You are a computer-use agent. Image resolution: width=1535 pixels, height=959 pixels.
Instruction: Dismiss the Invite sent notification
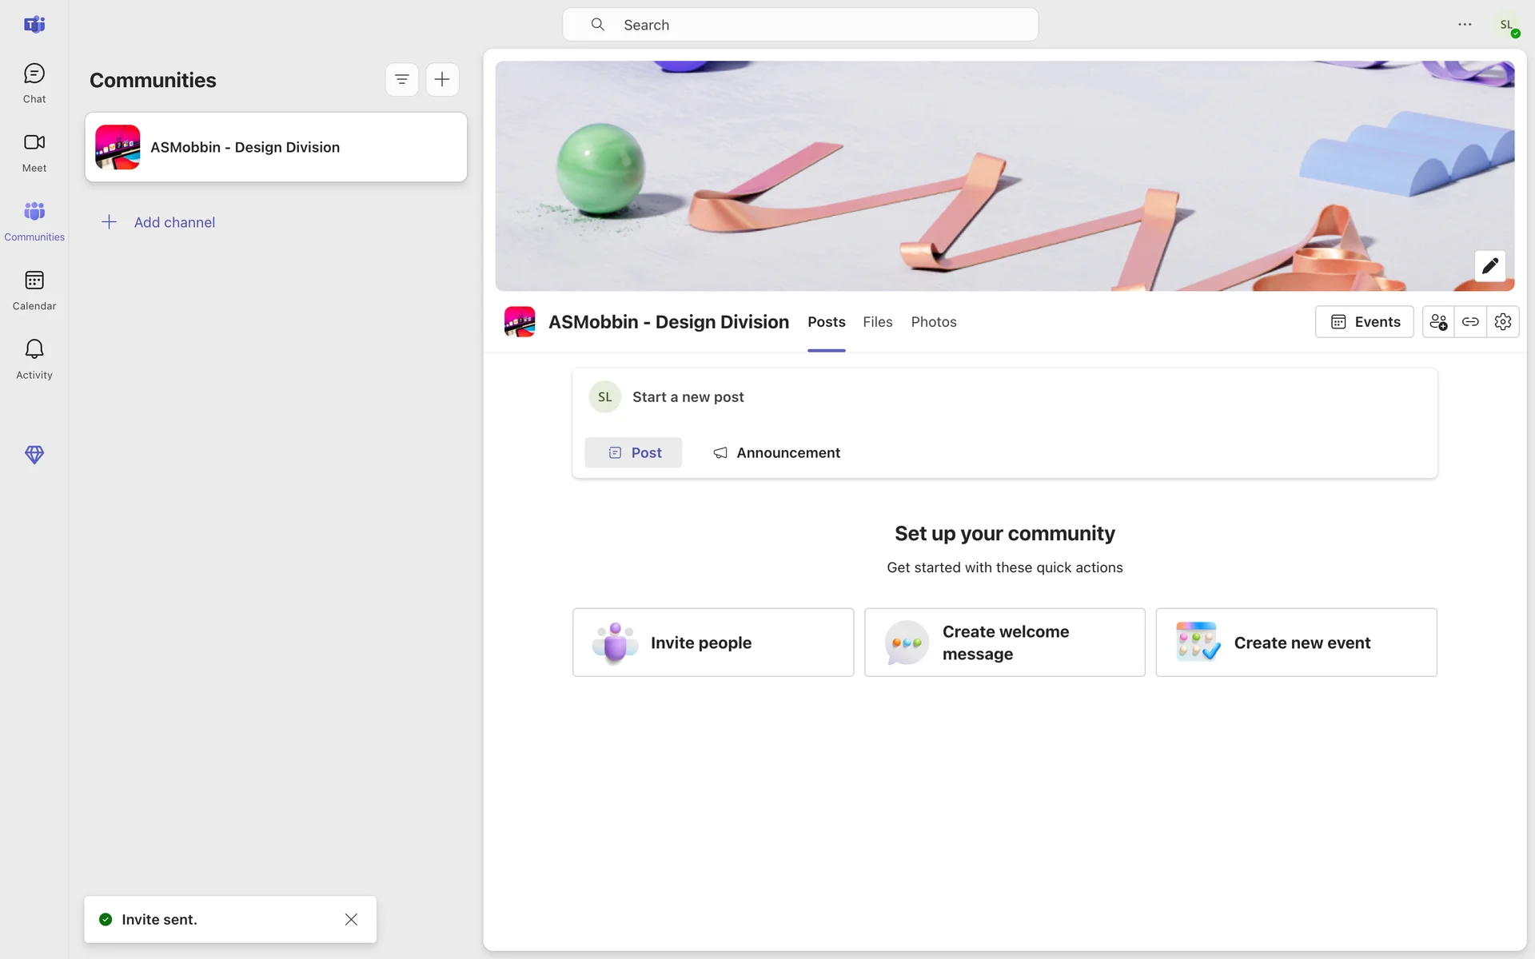(351, 919)
